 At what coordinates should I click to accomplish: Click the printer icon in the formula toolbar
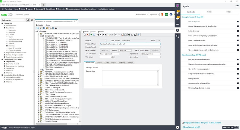click(129, 35)
